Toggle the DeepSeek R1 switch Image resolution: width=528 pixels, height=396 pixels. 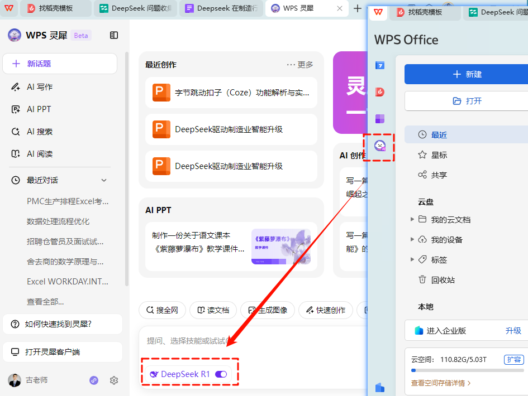click(x=221, y=374)
